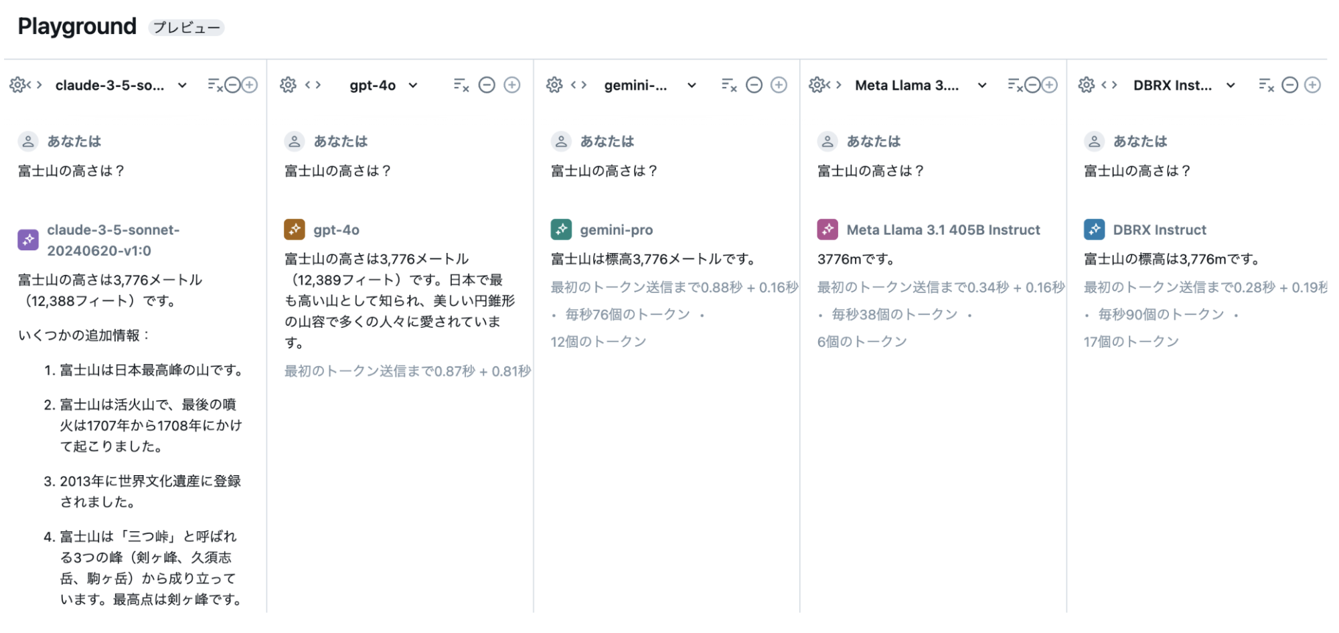Screen dimensions: 1339x633
Task: Add a column after DBRX Instruct with the plus icon
Action: [x=1313, y=85]
